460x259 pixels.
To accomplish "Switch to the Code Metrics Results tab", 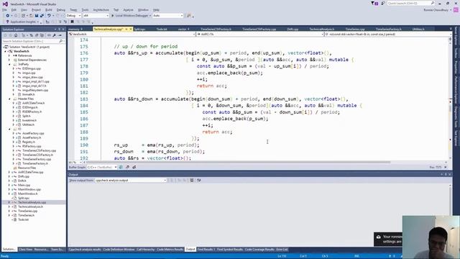I will (x=170, y=250).
